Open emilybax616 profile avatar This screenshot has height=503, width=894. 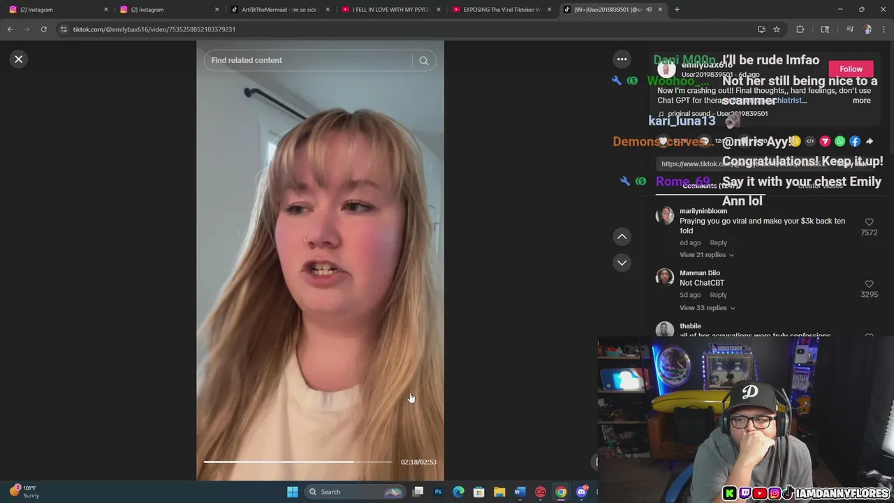(667, 69)
